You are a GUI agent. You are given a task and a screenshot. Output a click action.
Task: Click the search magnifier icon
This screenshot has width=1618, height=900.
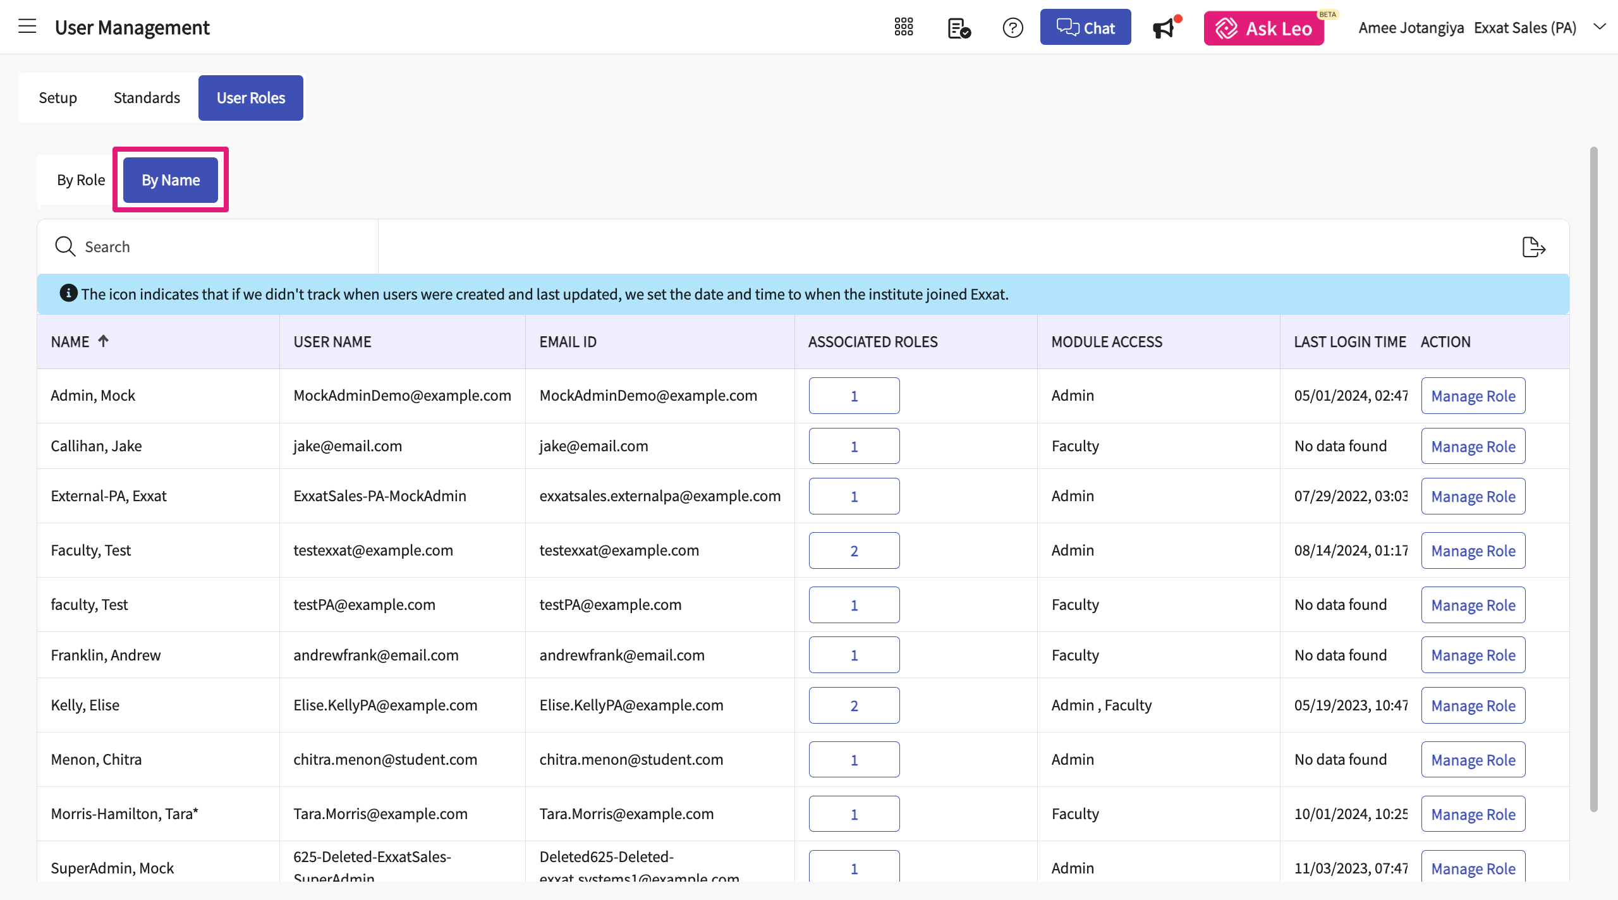click(65, 246)
